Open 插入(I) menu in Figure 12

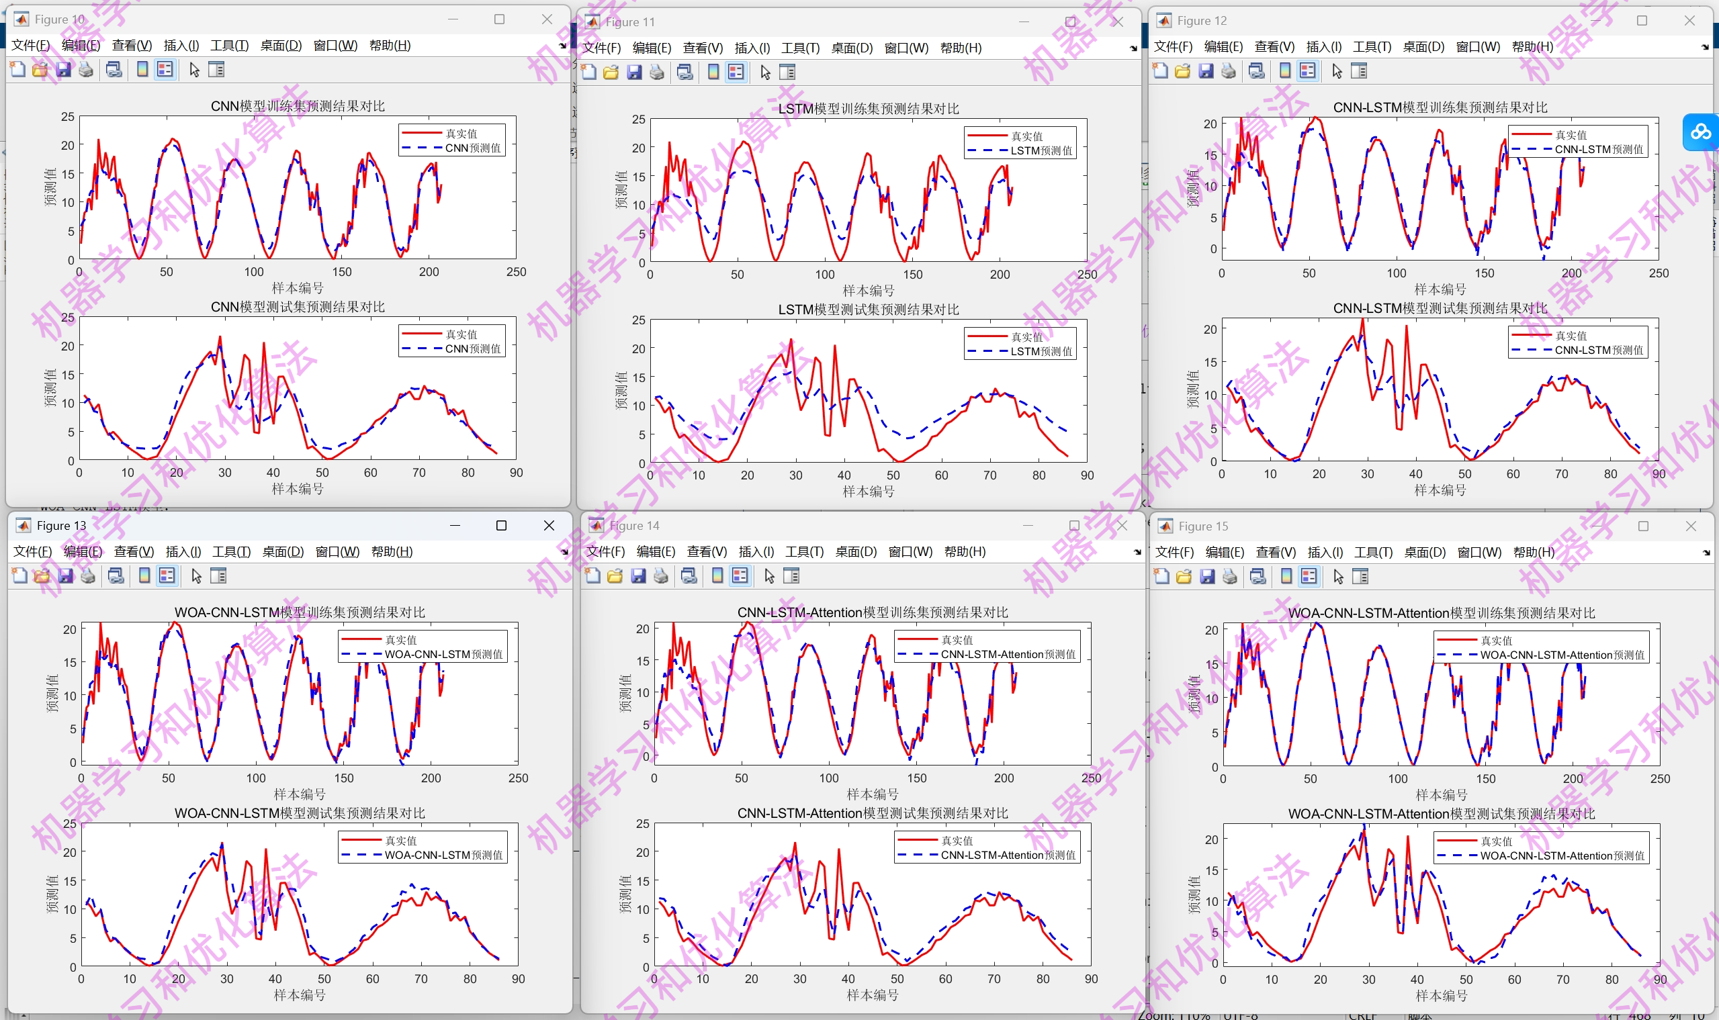point(1323,47)
